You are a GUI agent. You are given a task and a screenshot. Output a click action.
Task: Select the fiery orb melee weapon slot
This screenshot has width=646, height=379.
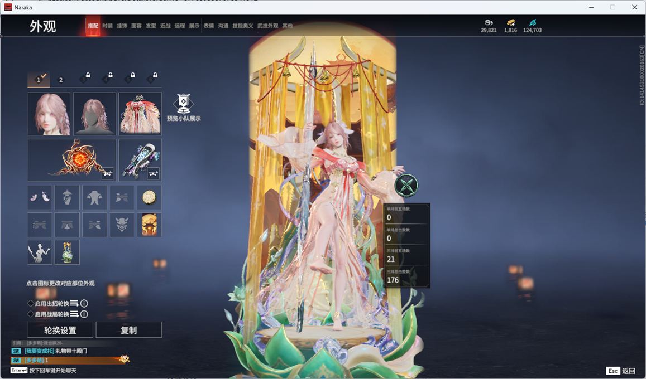coord(71,161)
